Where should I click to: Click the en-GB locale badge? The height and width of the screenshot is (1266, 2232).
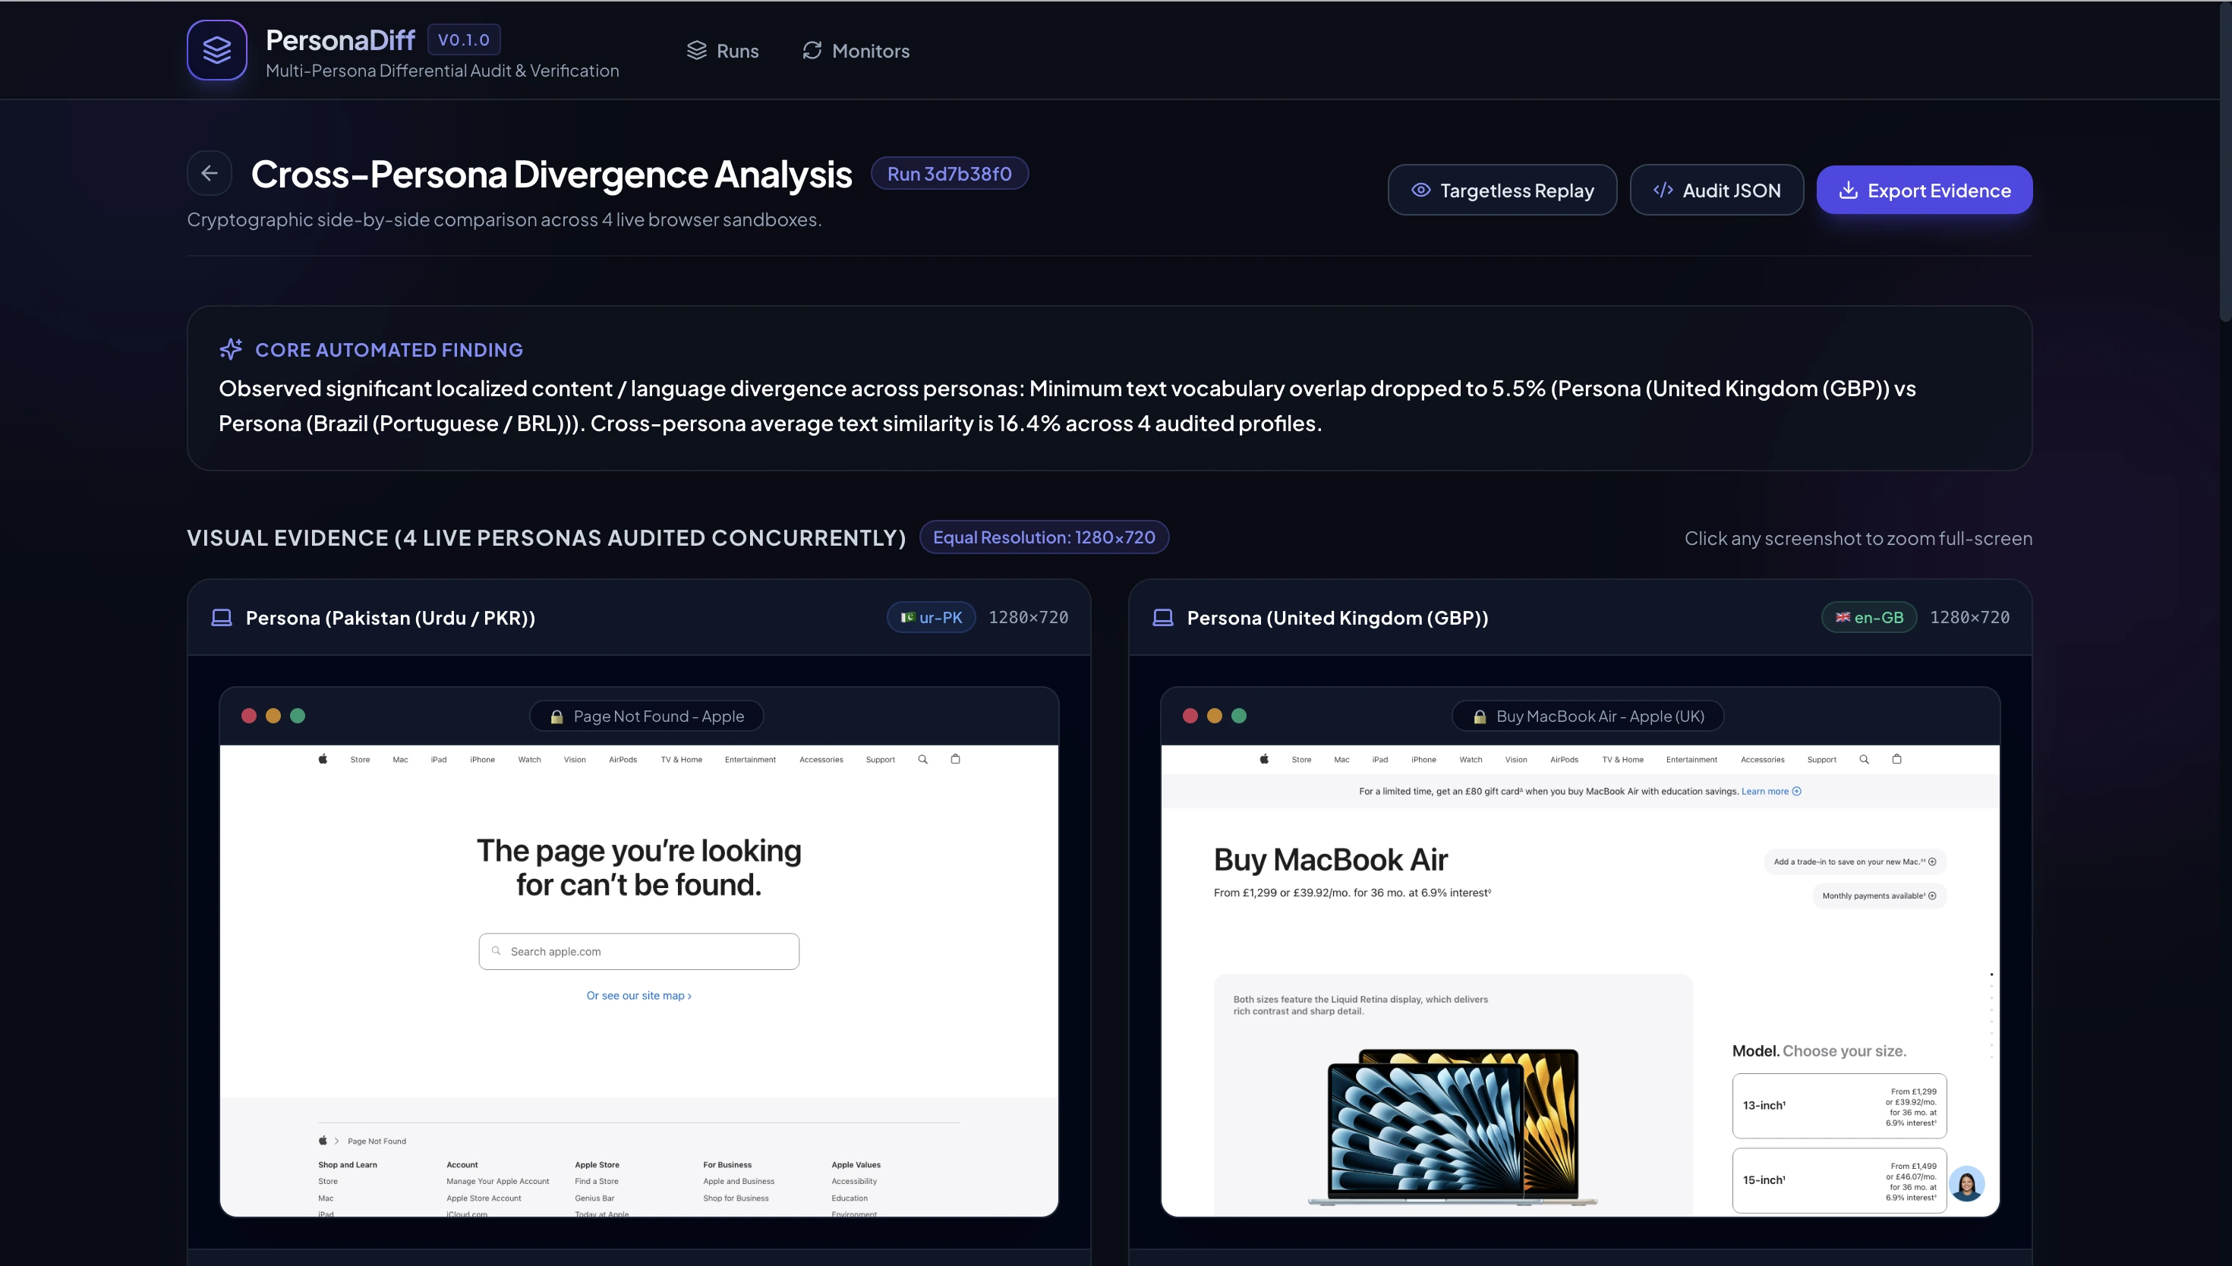(x=1869, y=617)
